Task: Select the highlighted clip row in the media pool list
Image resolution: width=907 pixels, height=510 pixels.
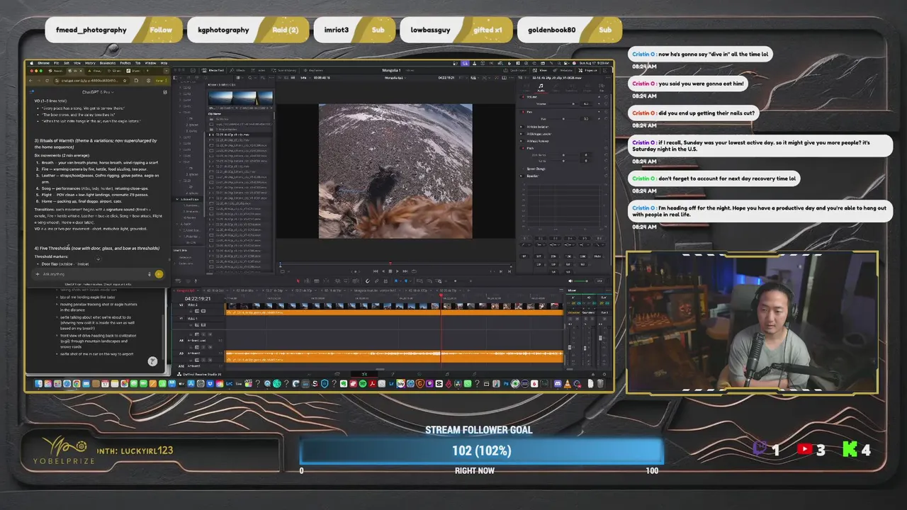Action: tap(241, 134)
